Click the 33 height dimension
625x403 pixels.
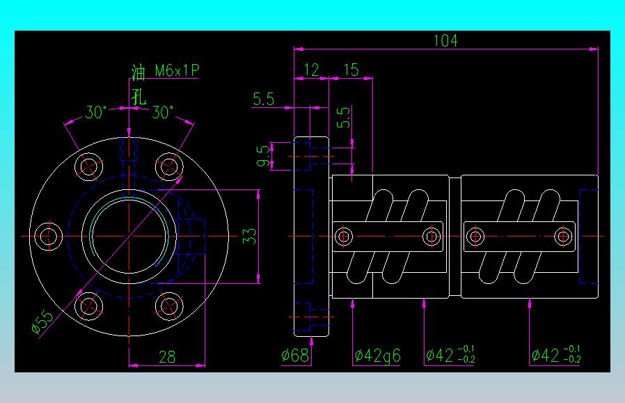(x=249, y=236)
